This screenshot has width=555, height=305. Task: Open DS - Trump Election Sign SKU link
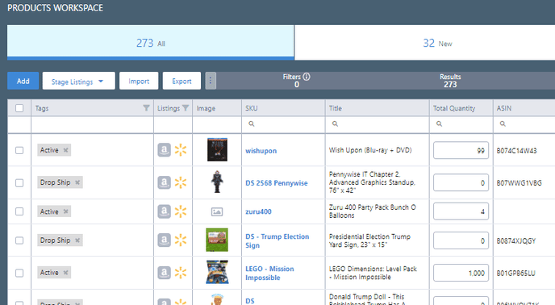click(277, 241)
